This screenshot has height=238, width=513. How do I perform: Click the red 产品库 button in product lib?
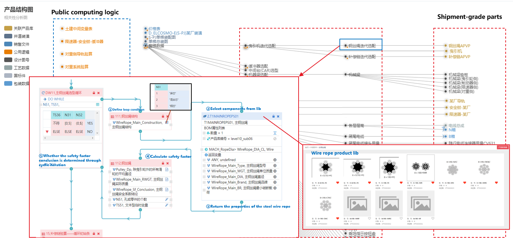503,148
